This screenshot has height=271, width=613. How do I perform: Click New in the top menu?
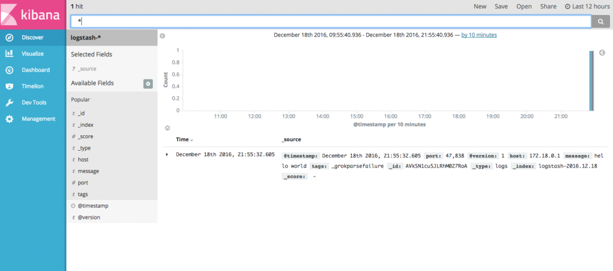[480, 7]
